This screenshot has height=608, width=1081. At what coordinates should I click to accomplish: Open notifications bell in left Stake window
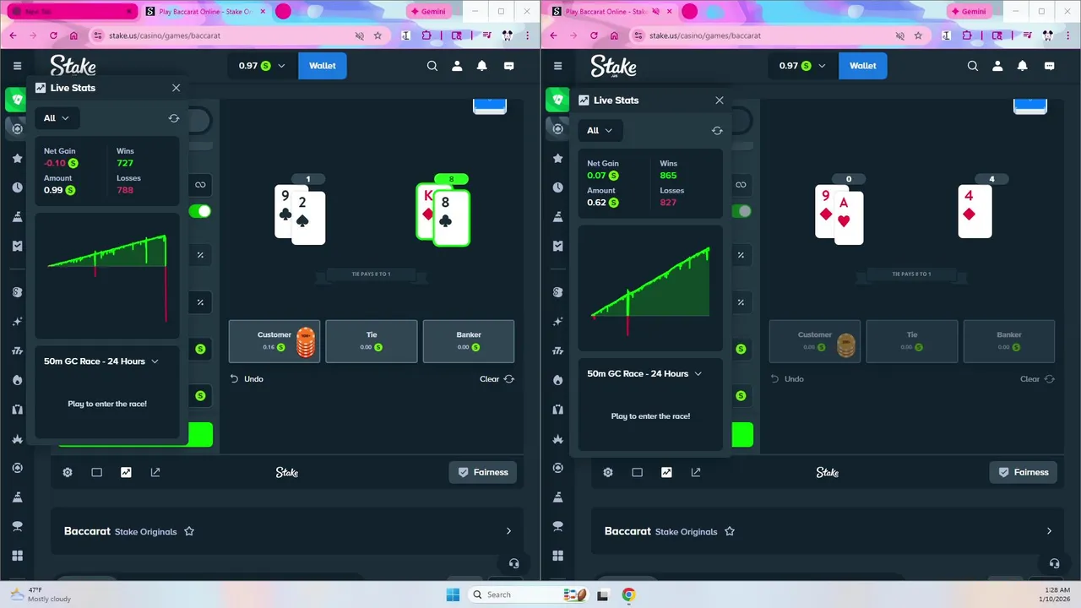point(482,66)
